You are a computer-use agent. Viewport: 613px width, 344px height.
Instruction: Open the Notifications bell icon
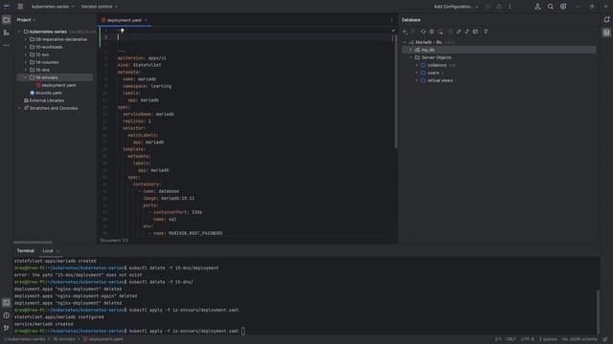click(x=606, y=19)
